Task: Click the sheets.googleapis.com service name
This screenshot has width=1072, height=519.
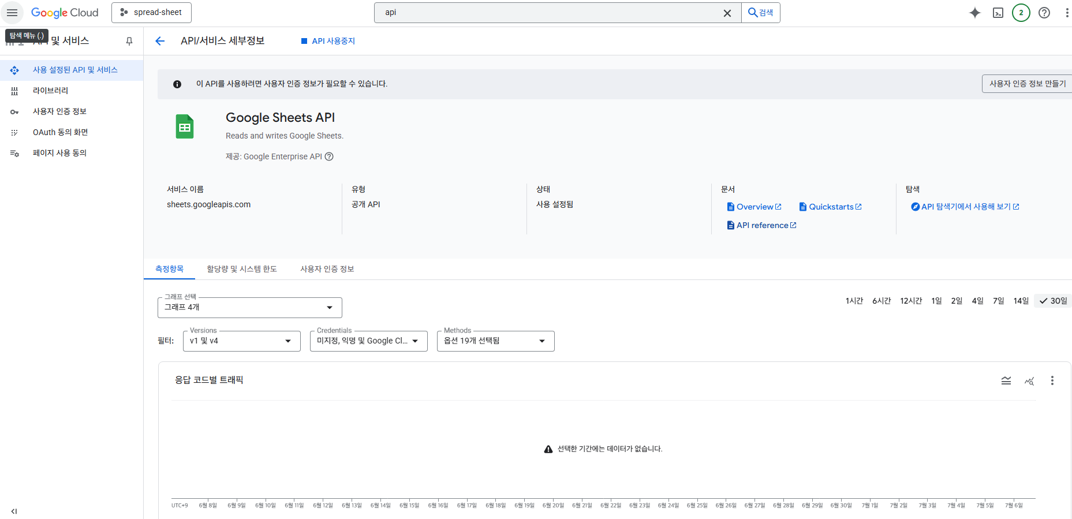Action: [209, 204]
